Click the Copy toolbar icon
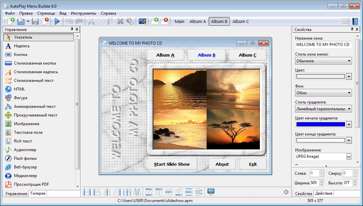This screenshot has height=206, width=363. 101,22
